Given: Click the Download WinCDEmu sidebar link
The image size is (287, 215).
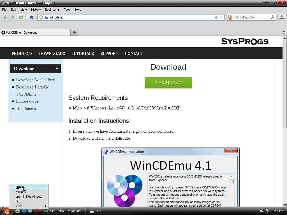Looking at the screenshot, I should [36, 80].
